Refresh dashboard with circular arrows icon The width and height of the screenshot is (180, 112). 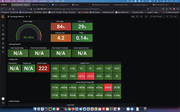tap(171, 17)
